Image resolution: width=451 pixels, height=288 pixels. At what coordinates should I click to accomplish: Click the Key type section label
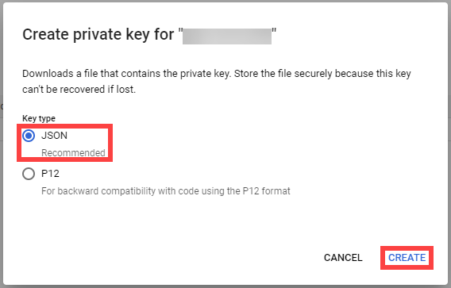coord(39,118)
